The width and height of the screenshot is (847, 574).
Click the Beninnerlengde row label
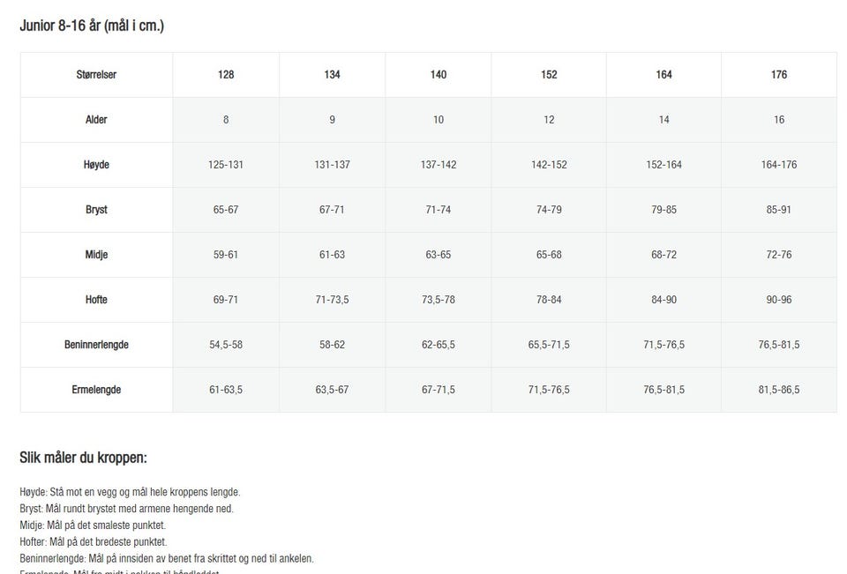click(x=96, y=345)
